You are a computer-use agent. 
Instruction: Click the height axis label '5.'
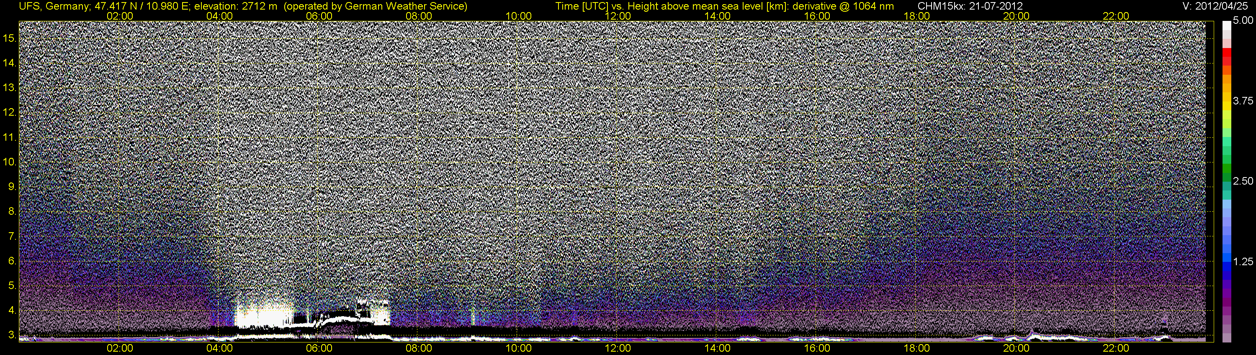(12, 285)
